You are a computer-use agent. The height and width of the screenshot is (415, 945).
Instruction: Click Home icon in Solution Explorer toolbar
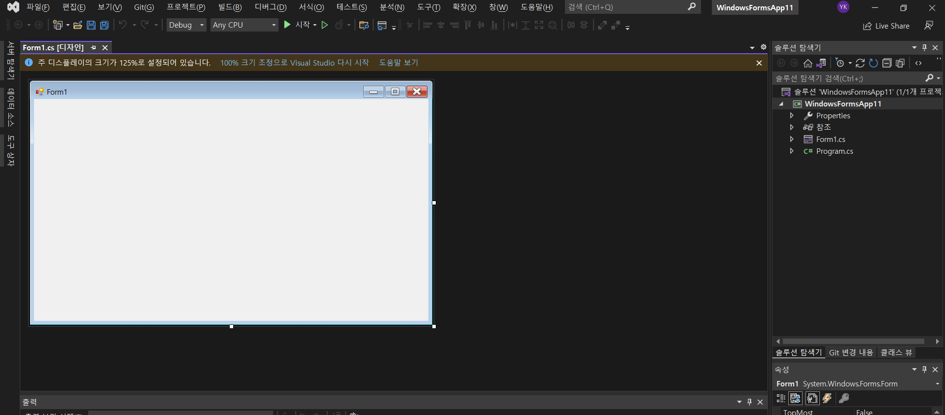point(807,63)
